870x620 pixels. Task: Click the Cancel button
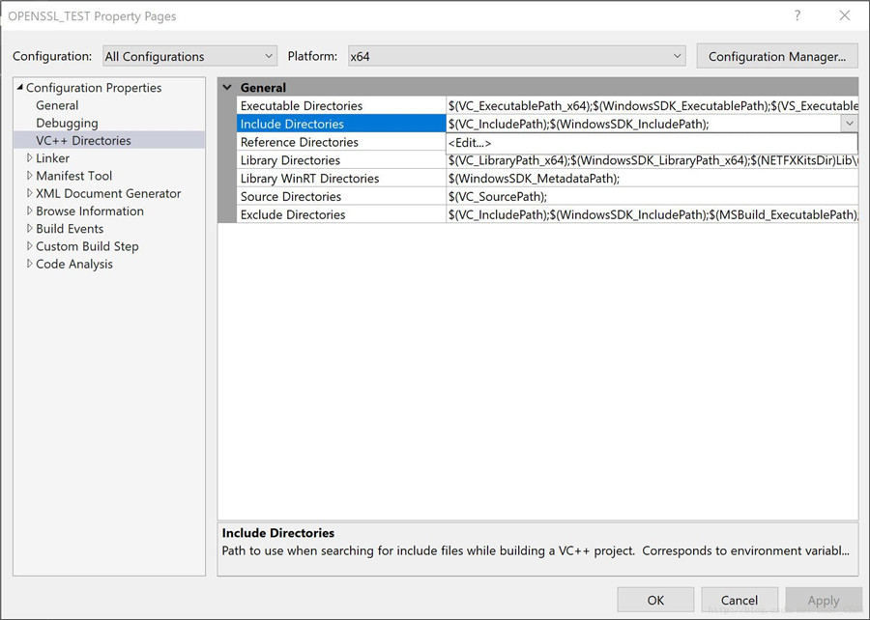[739, 600]
